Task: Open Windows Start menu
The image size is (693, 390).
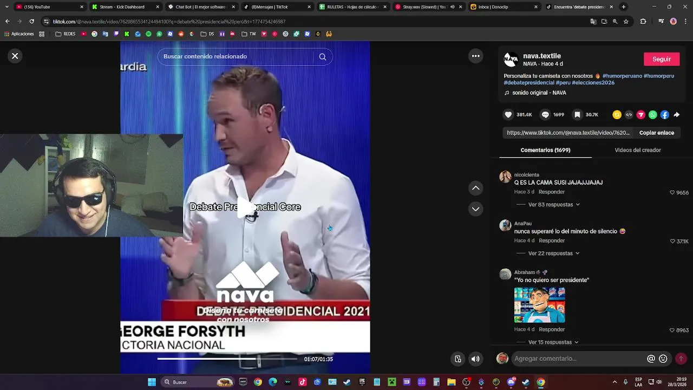Action: 152,382
